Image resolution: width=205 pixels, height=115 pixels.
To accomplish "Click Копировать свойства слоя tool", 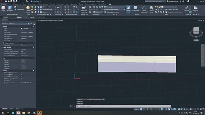I will tap(174, 12).
